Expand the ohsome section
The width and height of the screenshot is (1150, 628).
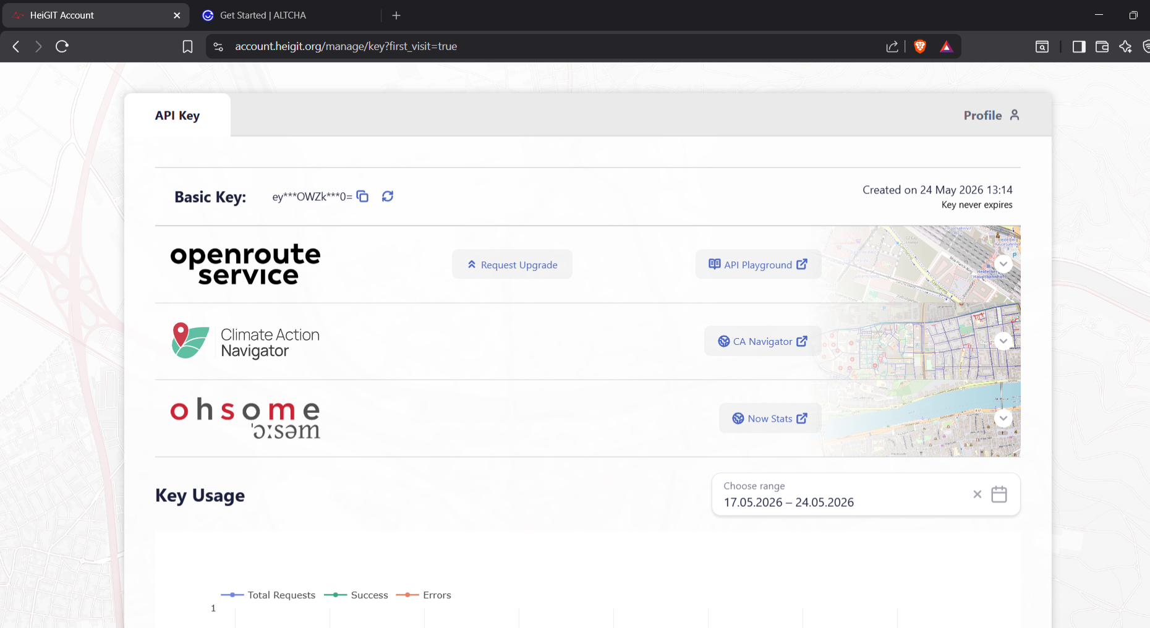[1003, 418]
